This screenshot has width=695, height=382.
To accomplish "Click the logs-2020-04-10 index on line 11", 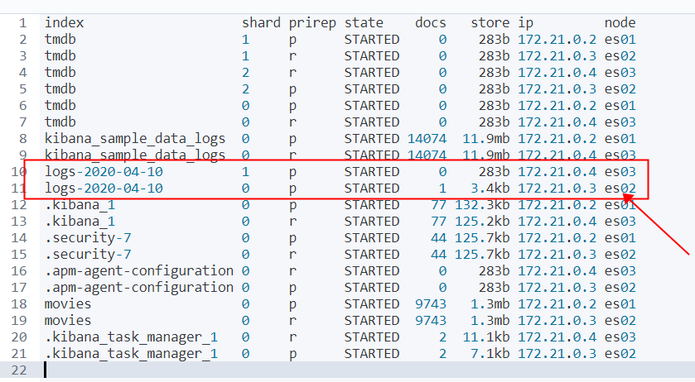I will (104, 189).
